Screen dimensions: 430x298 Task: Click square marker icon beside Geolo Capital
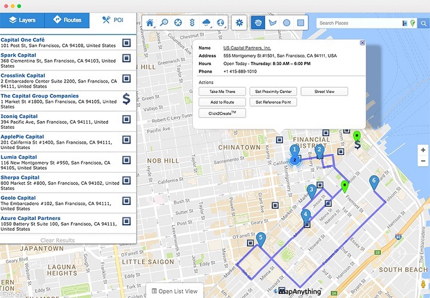pos(127,201)
